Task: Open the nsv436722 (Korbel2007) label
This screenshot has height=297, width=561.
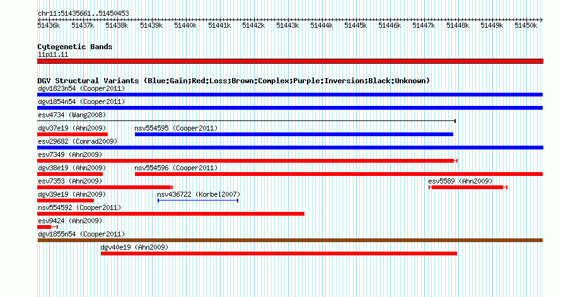Action: (199, 194)
